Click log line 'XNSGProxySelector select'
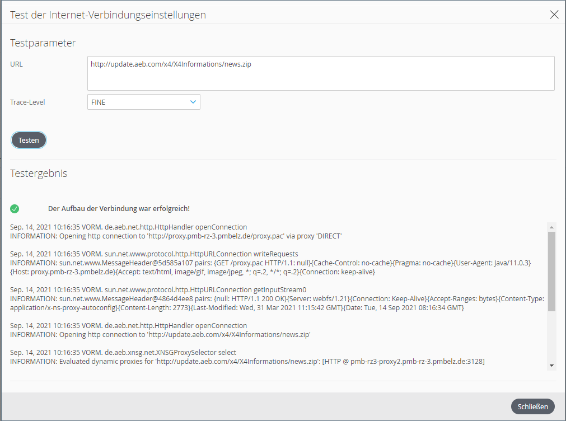566x421 pixels. click(123, 352)
